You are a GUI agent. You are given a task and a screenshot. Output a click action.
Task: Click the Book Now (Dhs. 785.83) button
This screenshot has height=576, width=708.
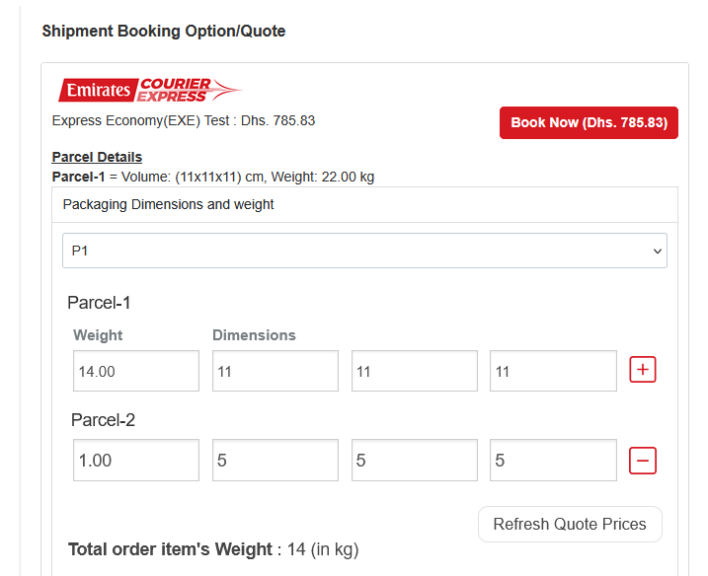pos(589,123)
